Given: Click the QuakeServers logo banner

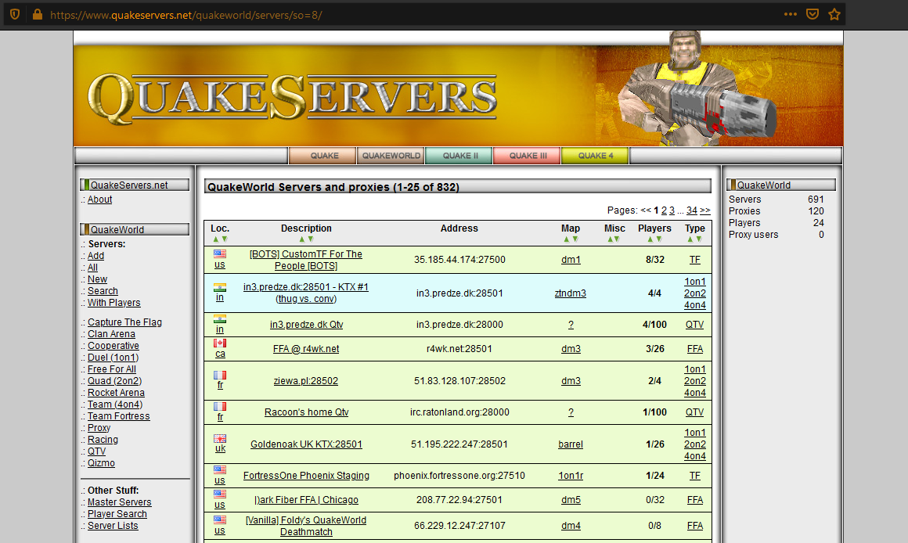Looking at the screenshot, I should pos(293,97).
